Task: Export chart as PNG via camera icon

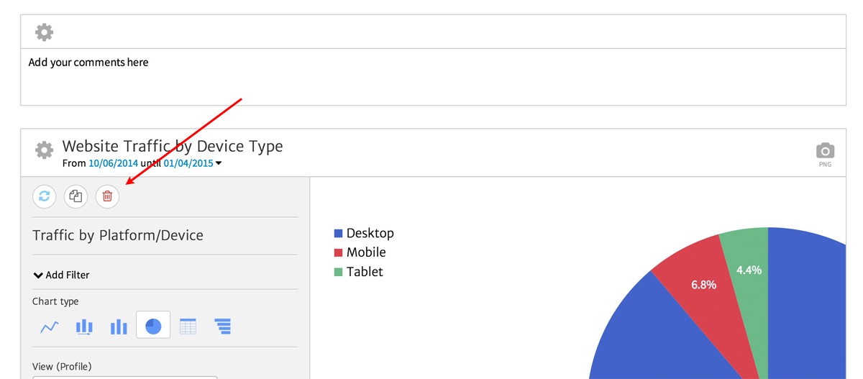Action: [825, 151]
